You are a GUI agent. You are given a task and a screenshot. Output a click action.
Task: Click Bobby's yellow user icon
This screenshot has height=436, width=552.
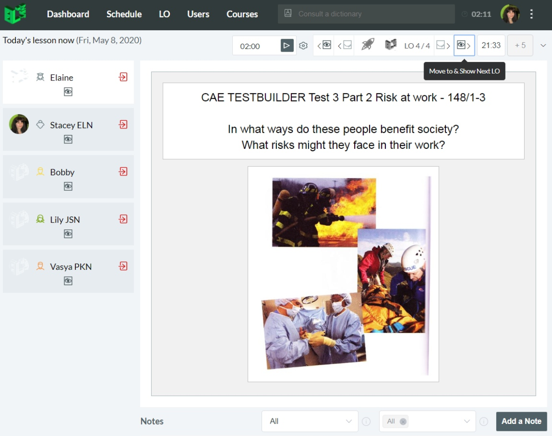coord(40,172)
